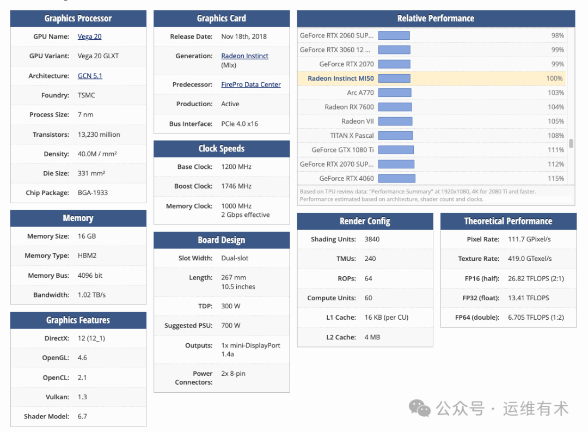
Task: Click the 12 (12_1) DirectX value
Action: pos(91,338)
